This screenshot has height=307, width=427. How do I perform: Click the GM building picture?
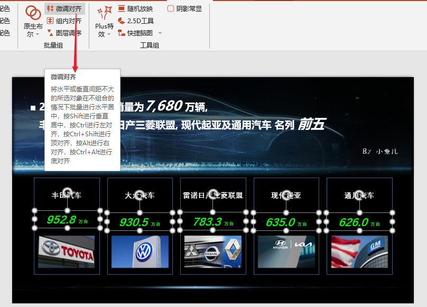click(359, 252)
